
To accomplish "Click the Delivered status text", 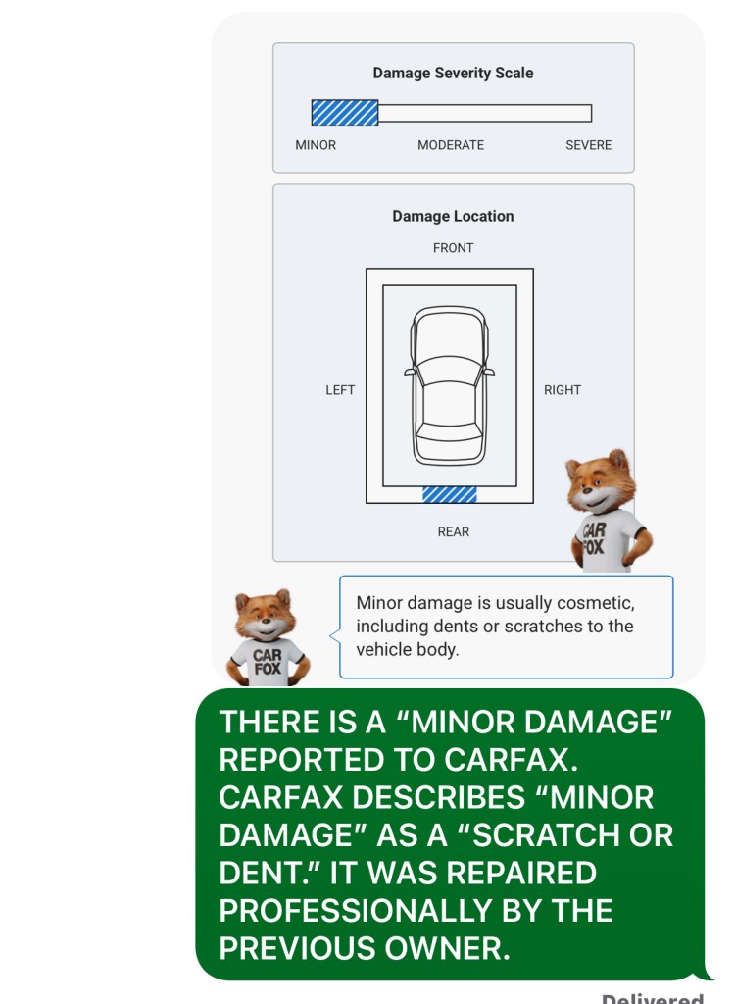I will 653,997.
